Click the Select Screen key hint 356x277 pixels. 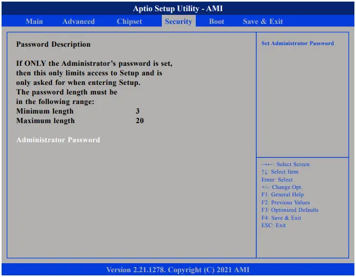point(285,164)
